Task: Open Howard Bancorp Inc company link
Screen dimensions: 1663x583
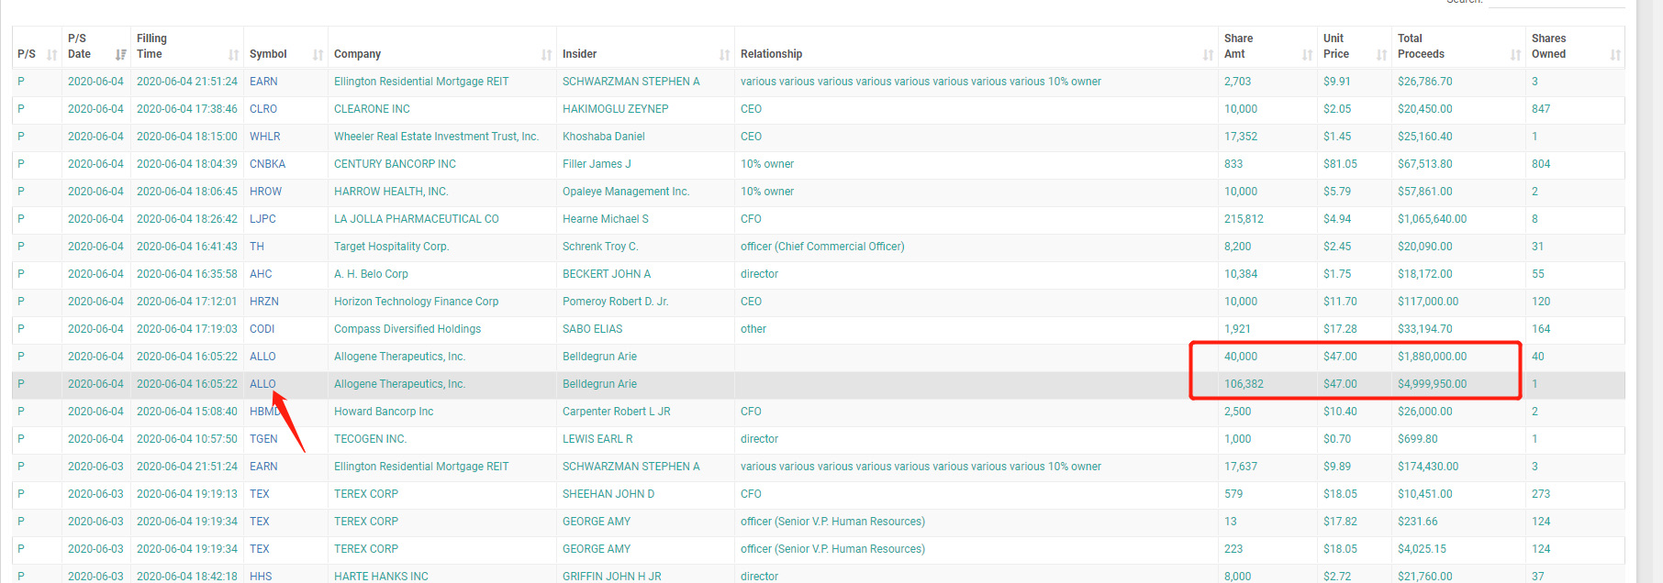Action: point(384,412)
